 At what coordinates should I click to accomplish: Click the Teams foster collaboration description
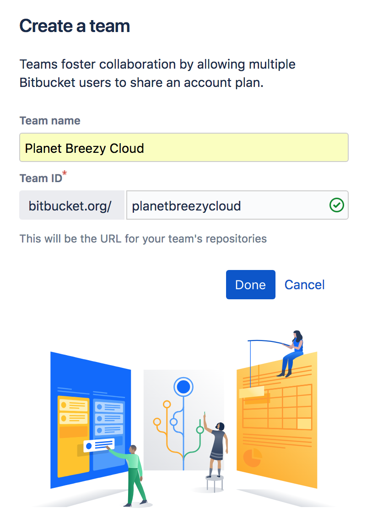157,73
